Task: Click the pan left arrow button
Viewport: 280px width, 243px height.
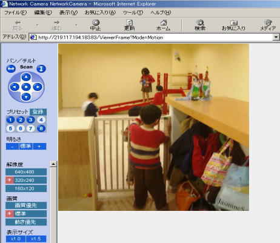Action: [15, 87]
